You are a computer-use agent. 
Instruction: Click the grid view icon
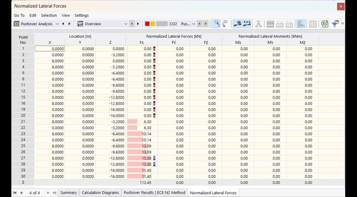click(x=313, y=24)
